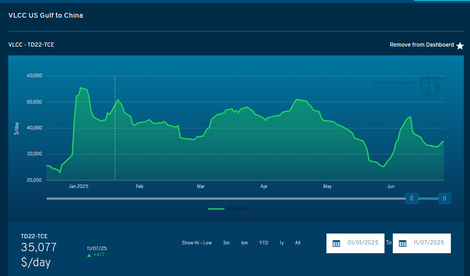This screenshot has width=470, height=276.
Task: Click Remove from Dashboard link
Action: (x=422, y=45)
